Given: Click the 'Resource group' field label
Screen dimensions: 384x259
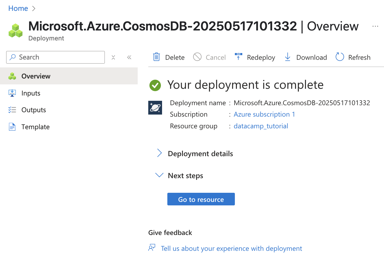Looking at the screenshot, I should [194, 126].
